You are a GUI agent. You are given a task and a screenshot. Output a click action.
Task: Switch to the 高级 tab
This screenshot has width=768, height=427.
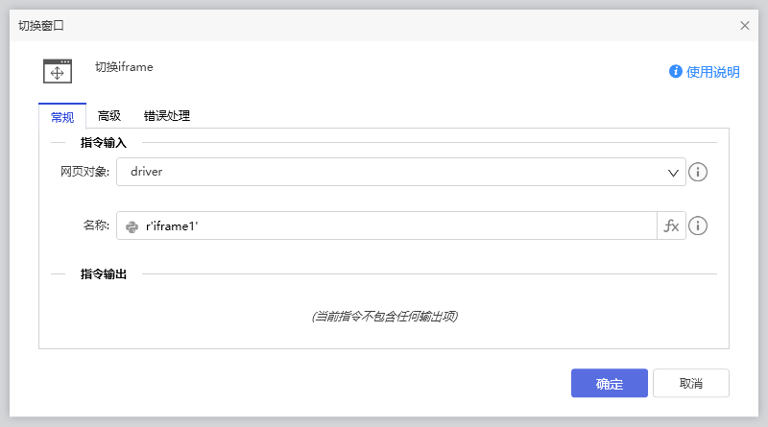click(x=109, y=116)
